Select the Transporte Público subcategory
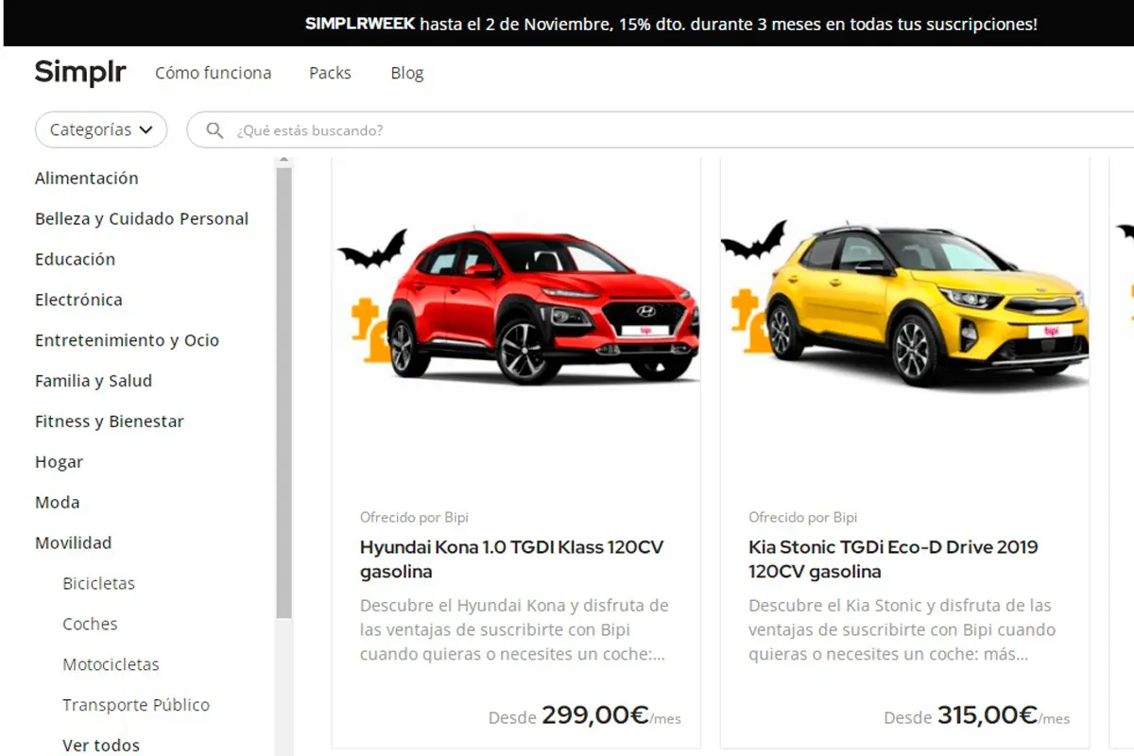The image size is (1134, 756). point(136,705)
